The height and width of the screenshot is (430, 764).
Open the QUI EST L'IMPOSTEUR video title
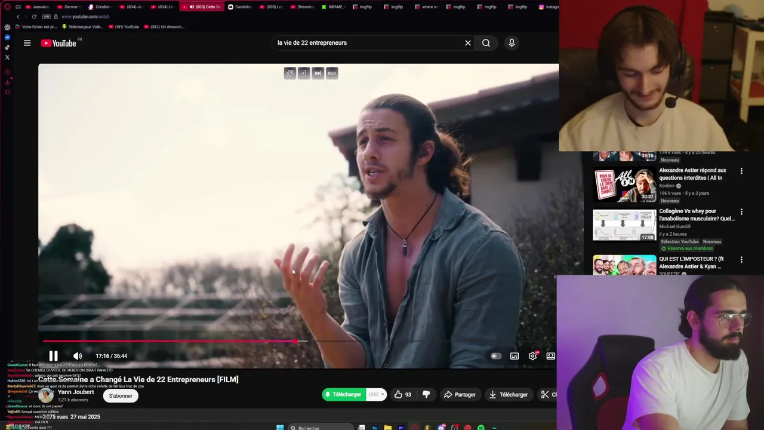(x=691, y=263)
